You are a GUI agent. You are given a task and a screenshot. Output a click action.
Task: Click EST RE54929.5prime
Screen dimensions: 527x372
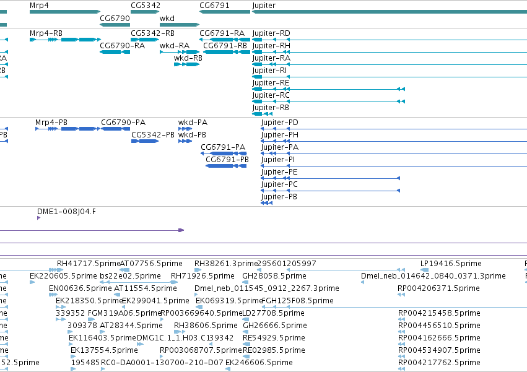[x=274, y=338]
